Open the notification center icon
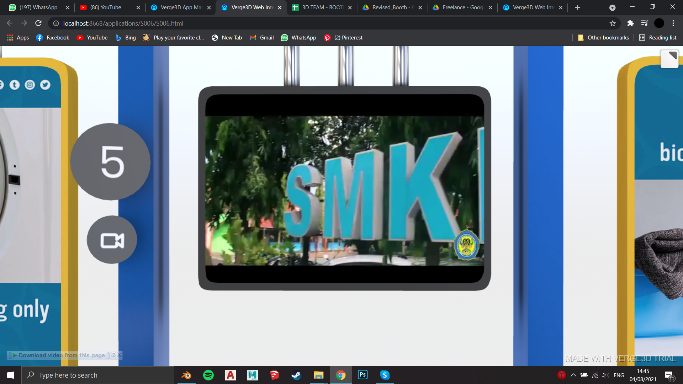Image resolution: width=683 pixels, height=384 pixels. pyautogui.click(x=669, y=375)
